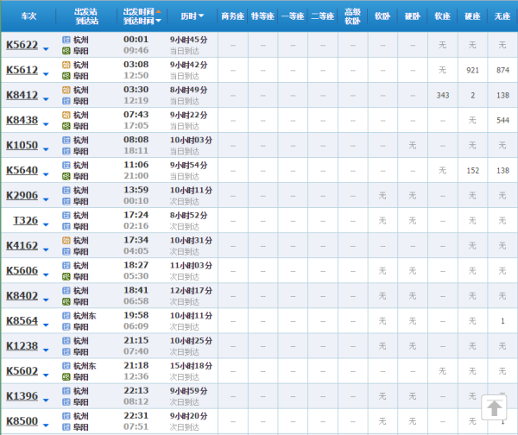Click K5622 arrival station terminal icon
The image size is (518, 435).
(66, 51)
